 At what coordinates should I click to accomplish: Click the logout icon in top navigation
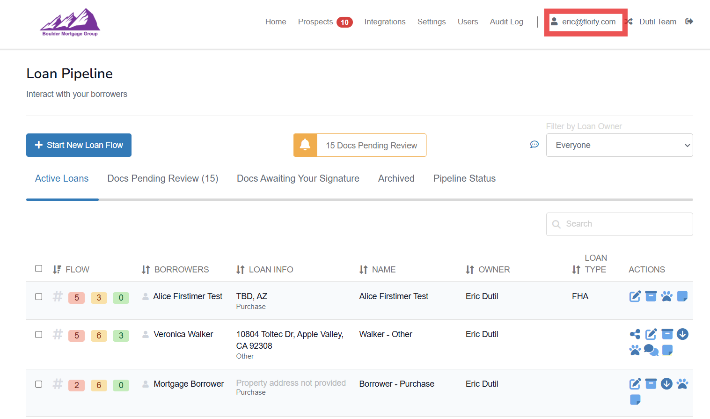pyautogui.click(x=689, y=22)
